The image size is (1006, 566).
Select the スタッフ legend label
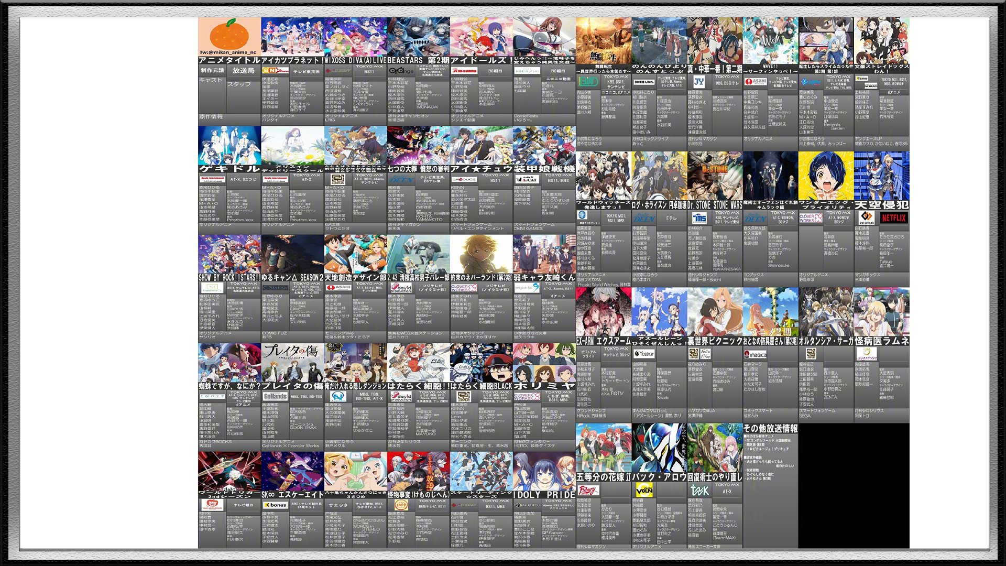pyautogui.click(x=239, y=84)
